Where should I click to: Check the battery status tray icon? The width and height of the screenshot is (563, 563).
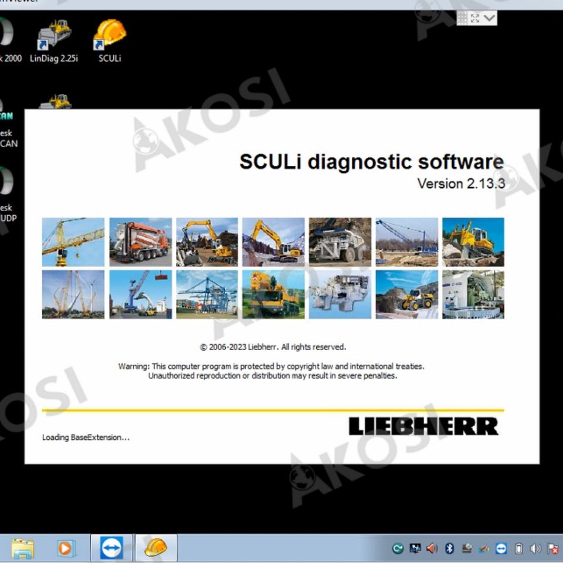tap(518, 548)
